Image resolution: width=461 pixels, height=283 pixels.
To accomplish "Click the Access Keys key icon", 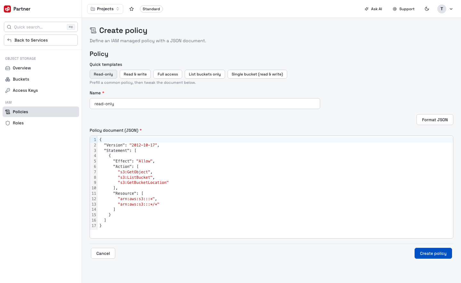I will point(8,90).
